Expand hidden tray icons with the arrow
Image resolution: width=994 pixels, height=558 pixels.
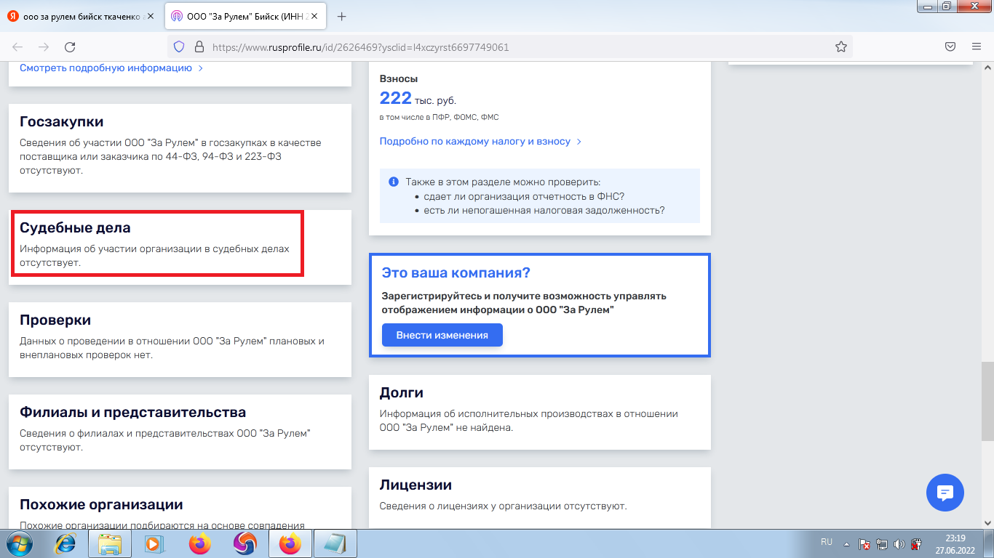(846, 543)
